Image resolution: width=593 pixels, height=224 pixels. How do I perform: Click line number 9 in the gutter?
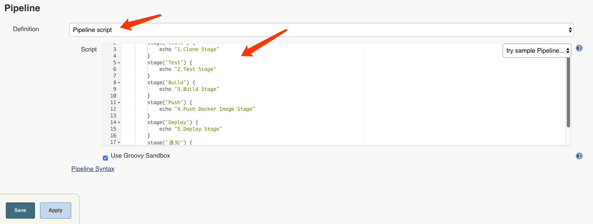(114, 89)
